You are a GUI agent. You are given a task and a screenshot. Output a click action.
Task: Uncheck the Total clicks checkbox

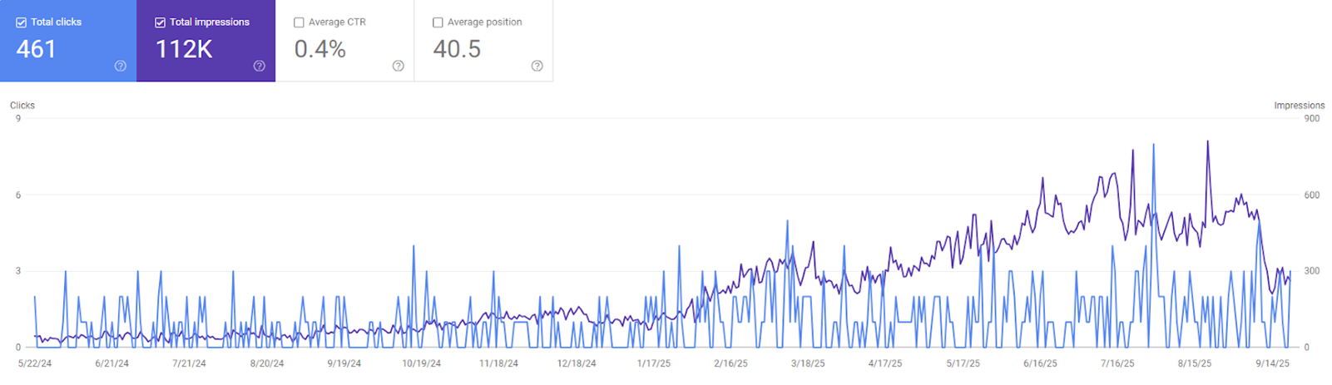[x=22, y=22]
